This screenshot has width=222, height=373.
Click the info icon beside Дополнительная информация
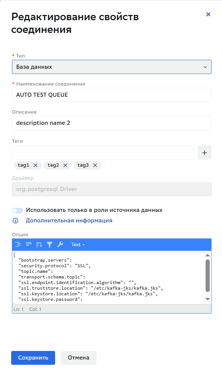[x=15, y=221]
